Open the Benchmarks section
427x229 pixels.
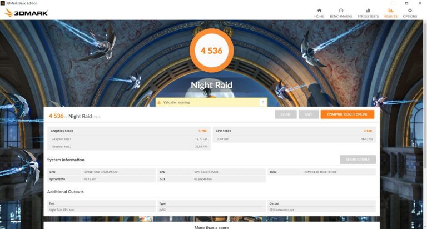click(x=341, y=13)
